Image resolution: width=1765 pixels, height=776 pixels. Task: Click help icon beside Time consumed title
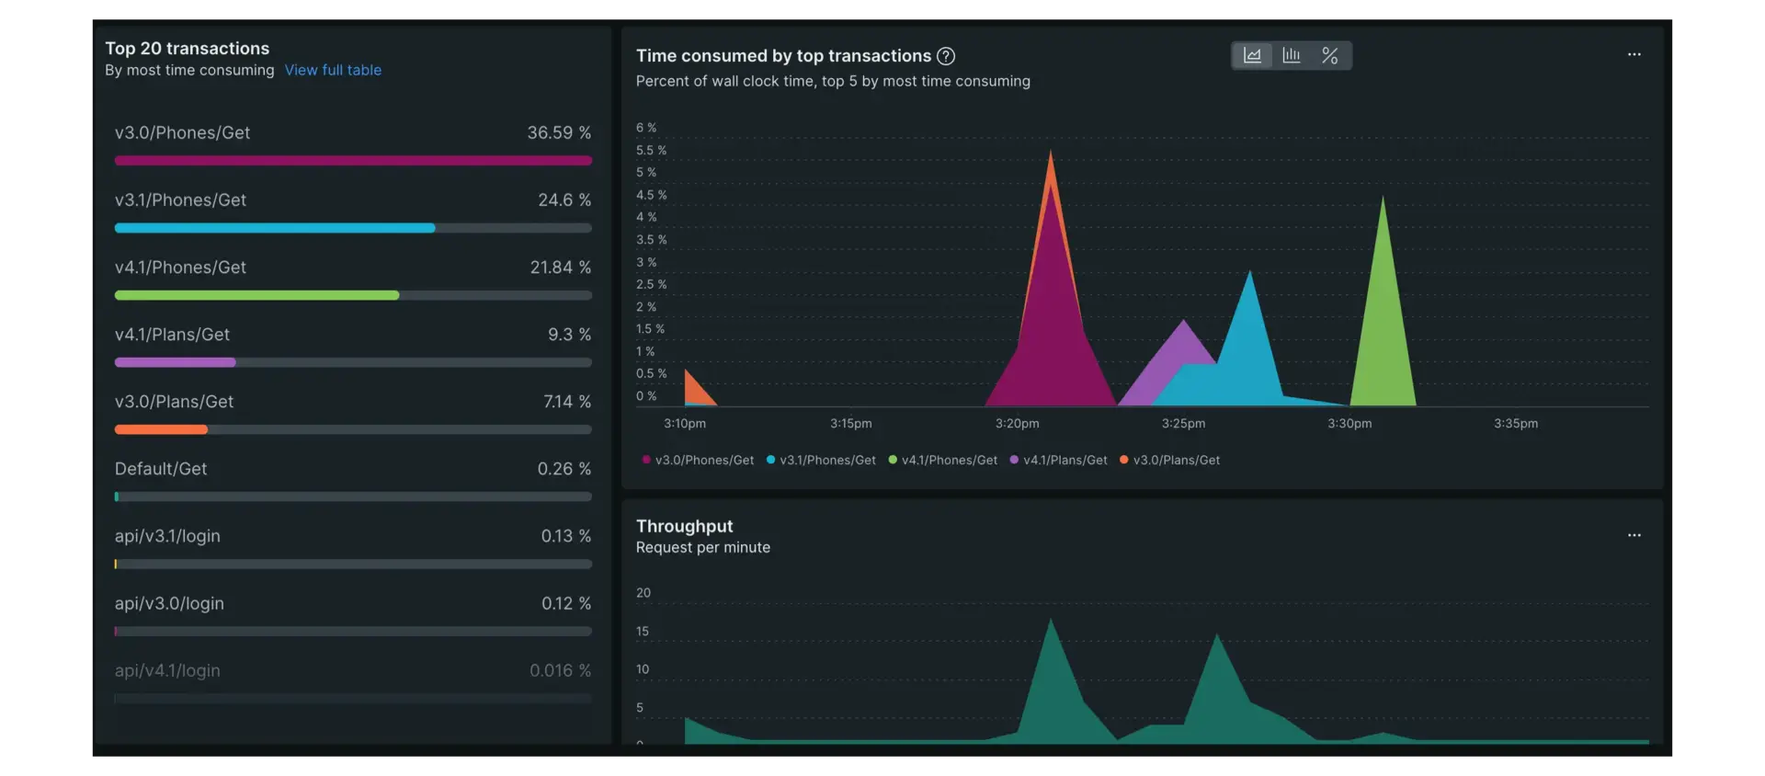point(945,56)
